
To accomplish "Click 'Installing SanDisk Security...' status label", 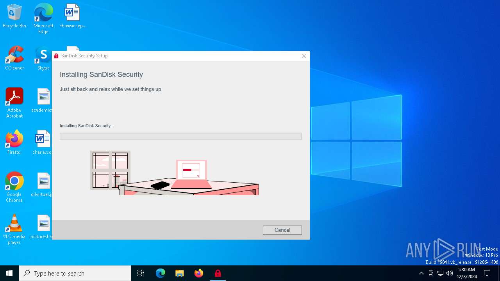I will point(87,126).
